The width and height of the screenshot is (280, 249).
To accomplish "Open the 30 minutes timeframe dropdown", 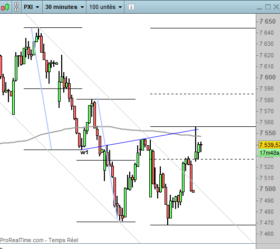I will point(64,7).
